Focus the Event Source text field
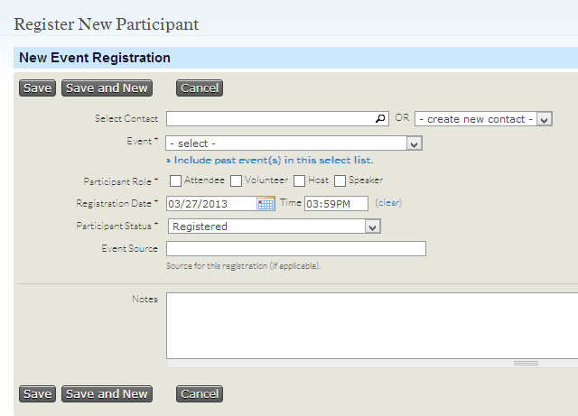The image size is (578, 416). click(x=296, y=249)
